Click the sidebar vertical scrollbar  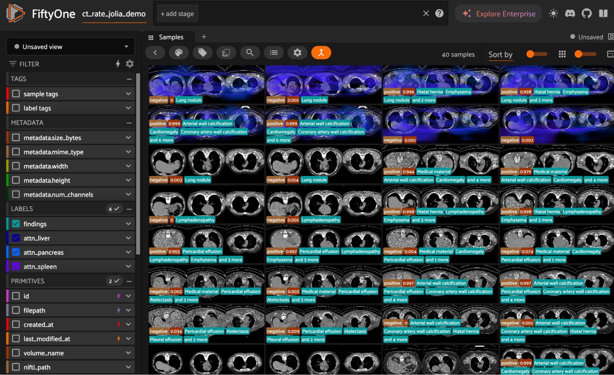(138, 164)
